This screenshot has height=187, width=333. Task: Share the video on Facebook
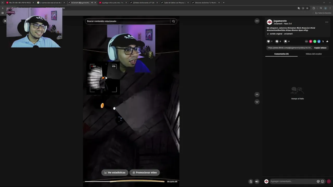319,41
